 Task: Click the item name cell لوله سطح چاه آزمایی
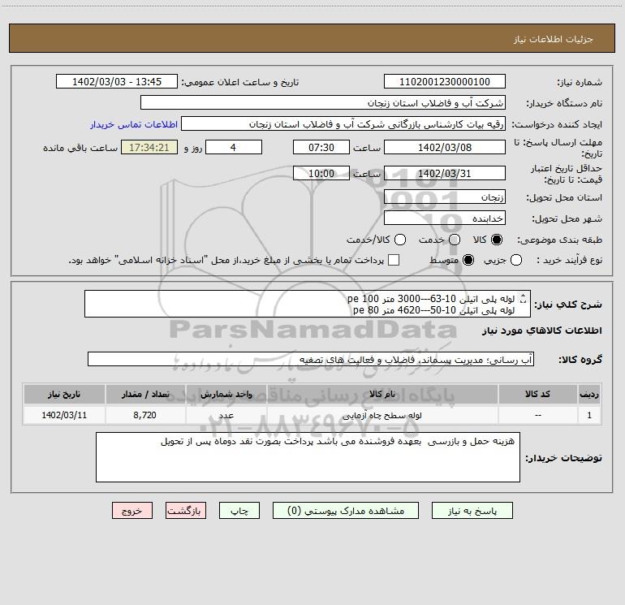(382, 415)
